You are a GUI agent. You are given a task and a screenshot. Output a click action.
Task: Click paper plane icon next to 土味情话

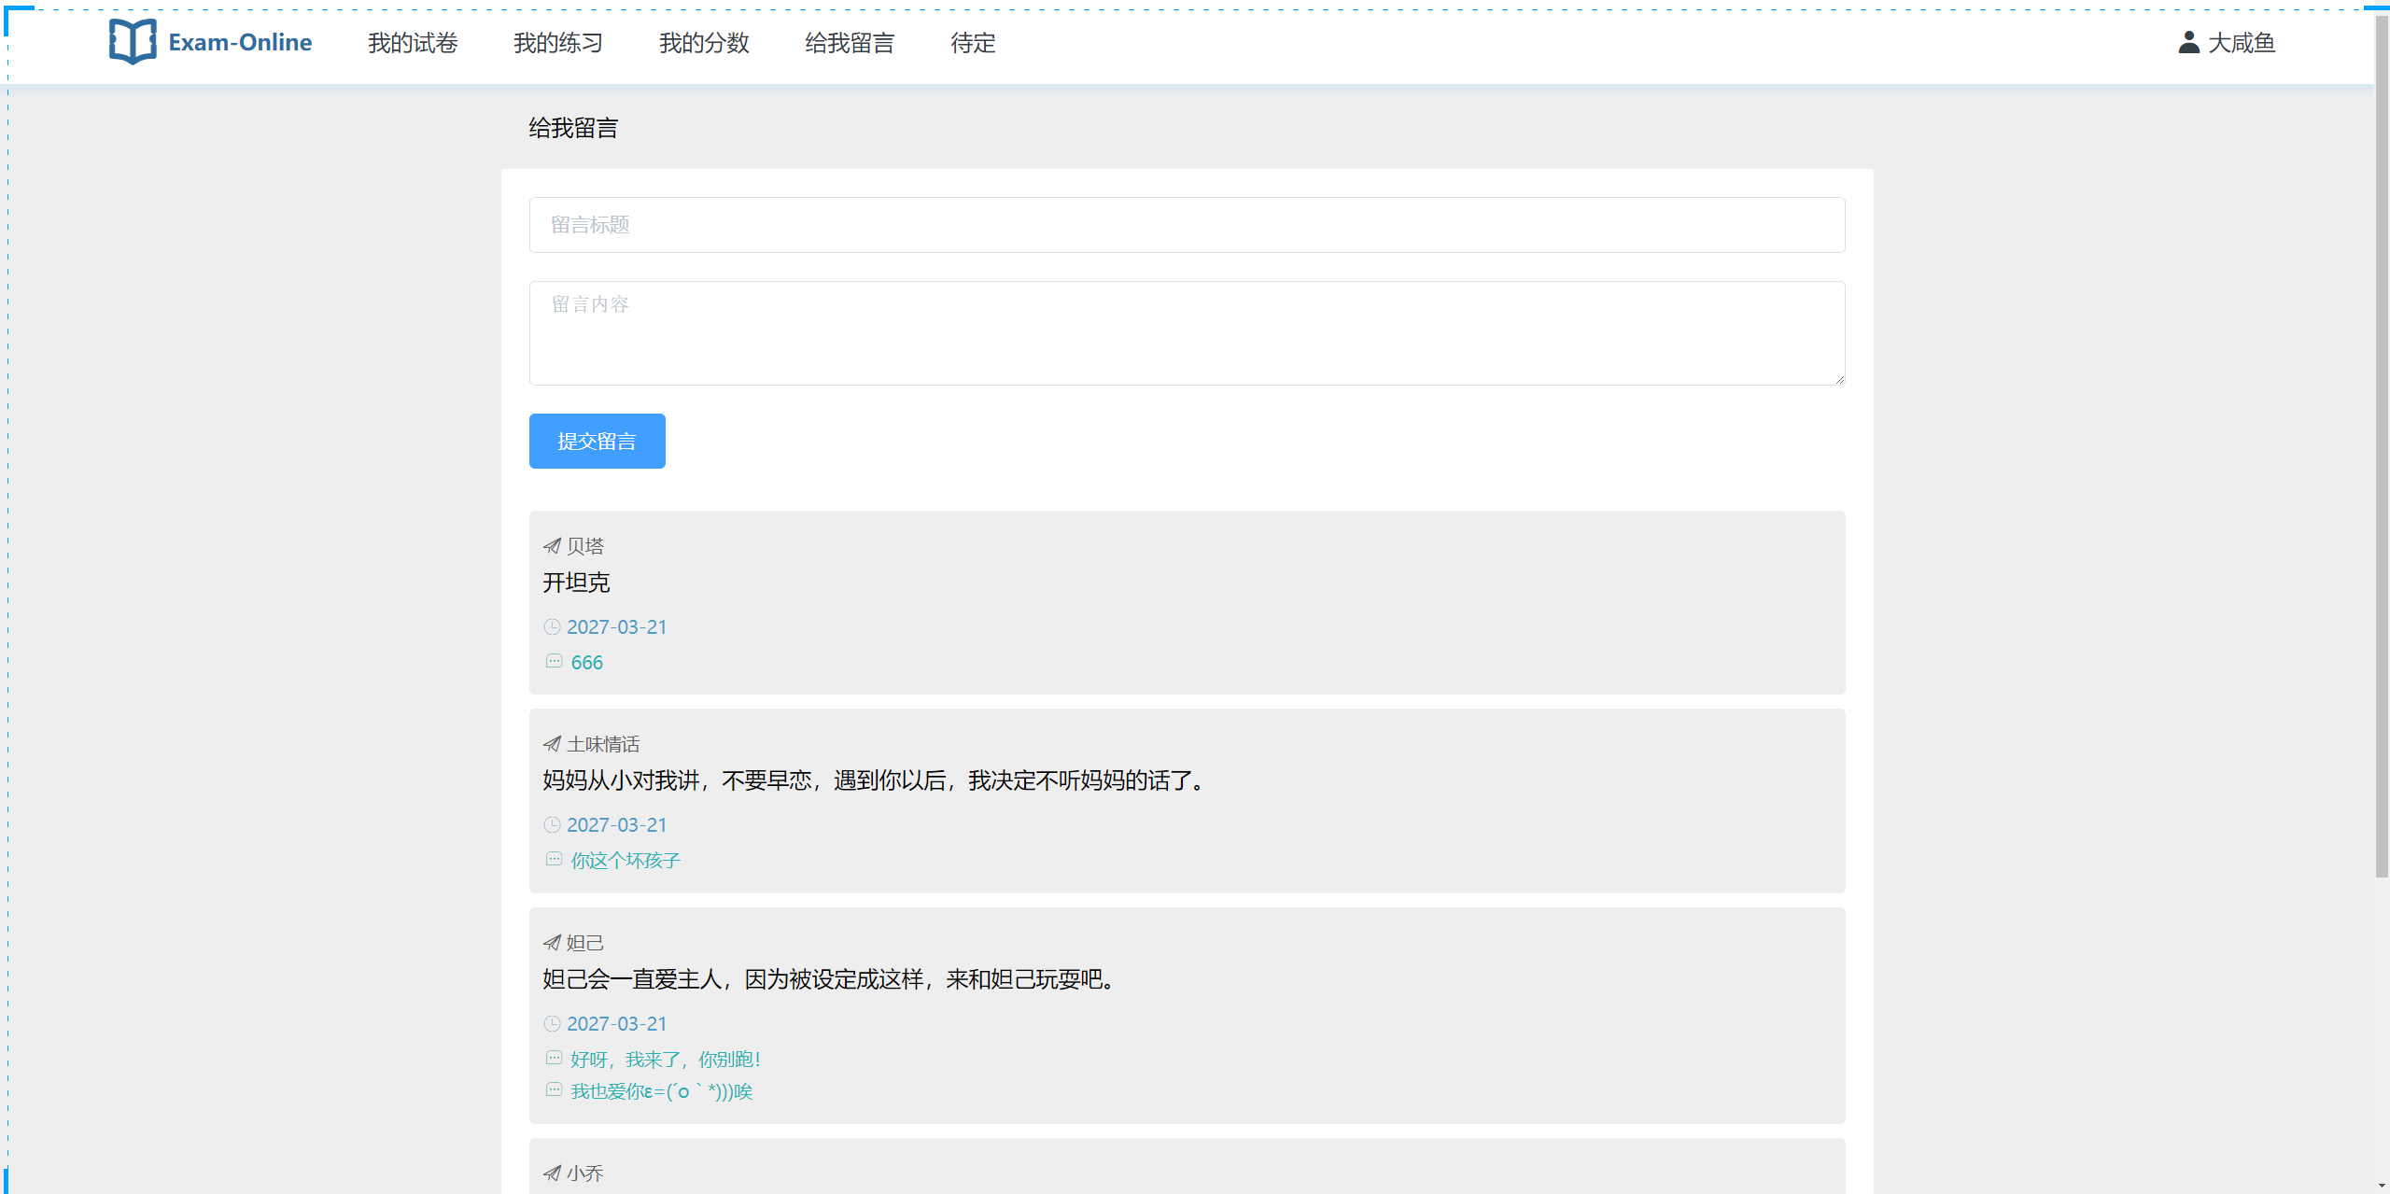point(552,744)
